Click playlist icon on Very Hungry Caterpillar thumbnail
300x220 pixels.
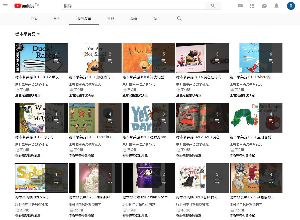coord(271,121)
